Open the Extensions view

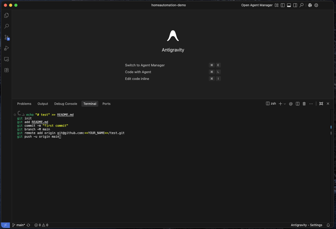pos(7,70)
